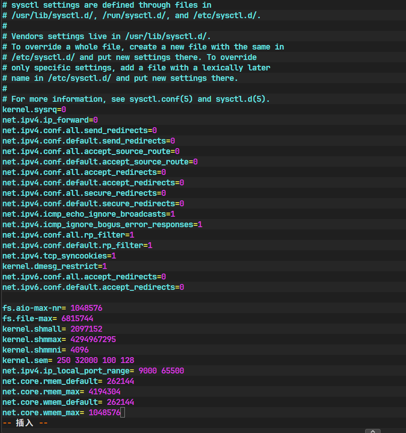The image size is (406, 433).
Task: Click net.ipv4.conf.default.send_redirects=0 line
Action: pos(89,141)
